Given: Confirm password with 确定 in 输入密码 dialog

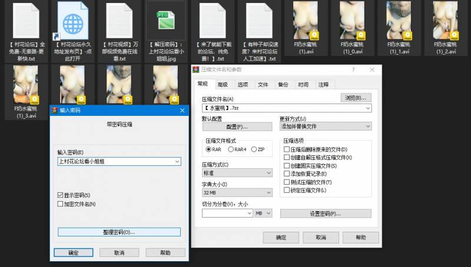Looking at the screenshot, I should click(74, 253).
